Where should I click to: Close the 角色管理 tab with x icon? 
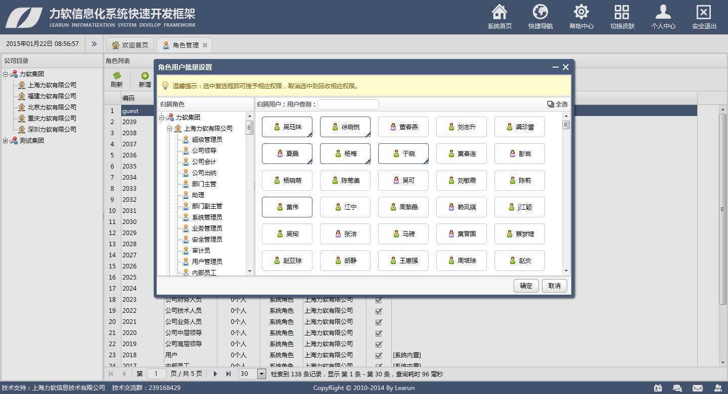pyautogui.click(x=205, y=45)
